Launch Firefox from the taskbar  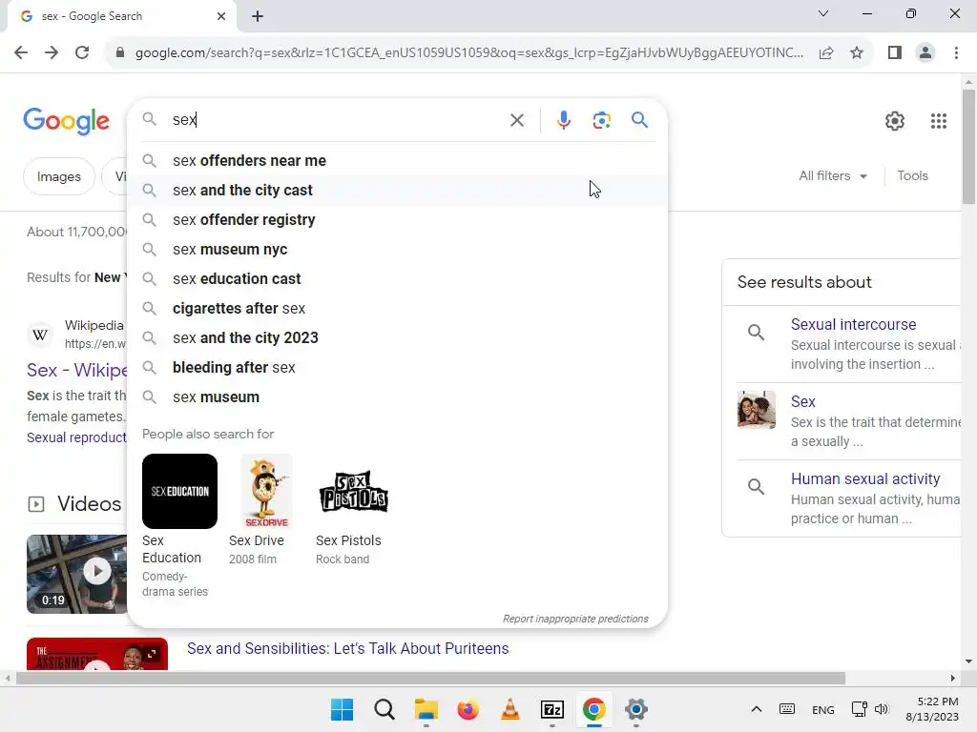[468, 709]
